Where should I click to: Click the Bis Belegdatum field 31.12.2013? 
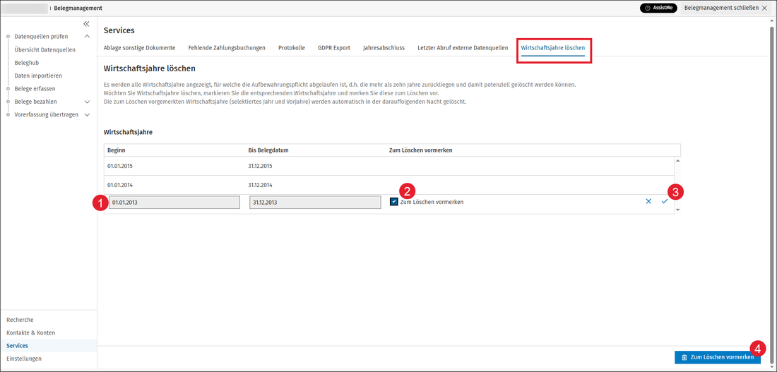315,202
